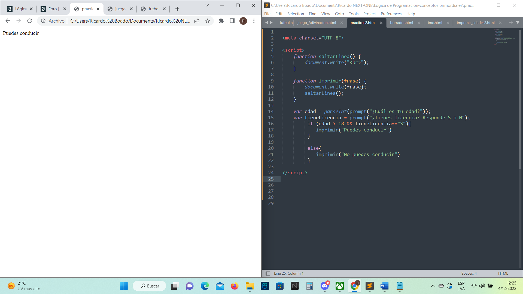
Task: Open the weather widget 21°C
Action: coord(24,286)
